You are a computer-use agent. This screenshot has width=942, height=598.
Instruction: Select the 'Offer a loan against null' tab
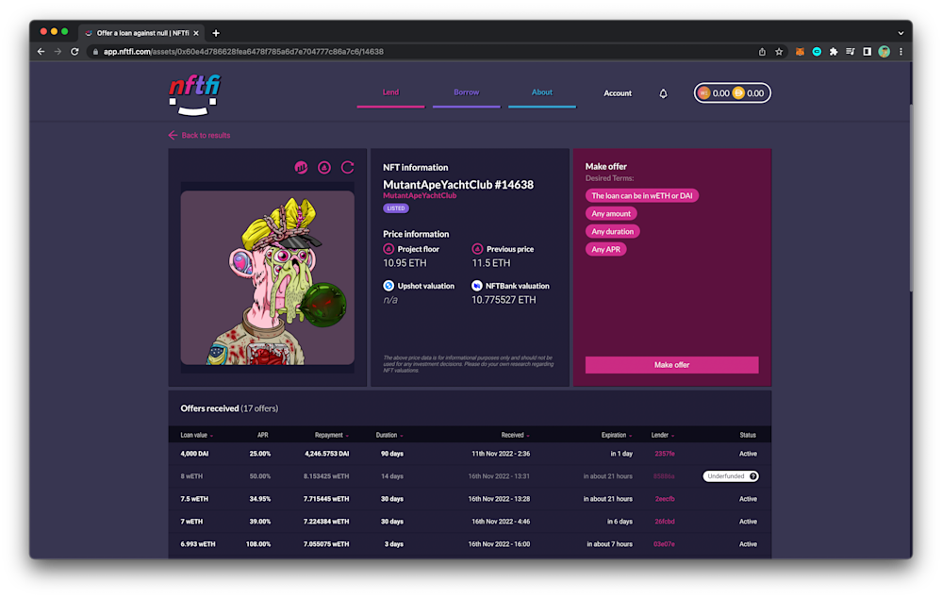click(141, 33)
